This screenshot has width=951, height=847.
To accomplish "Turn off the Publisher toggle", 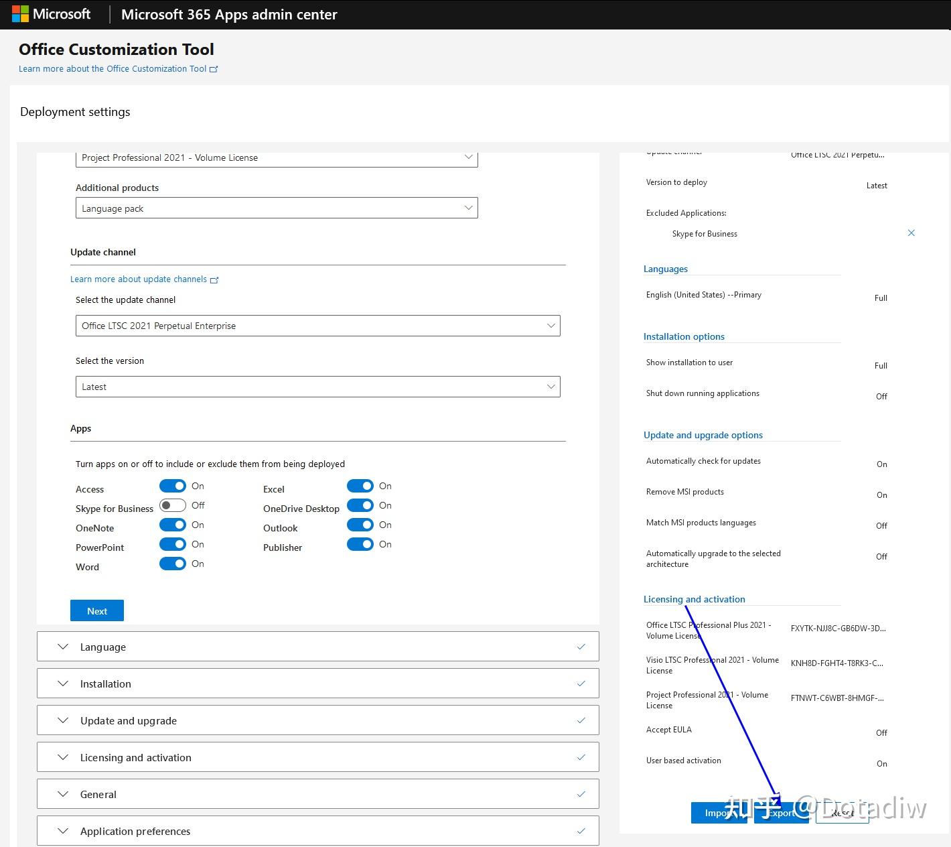I will (x=360, y=544).
